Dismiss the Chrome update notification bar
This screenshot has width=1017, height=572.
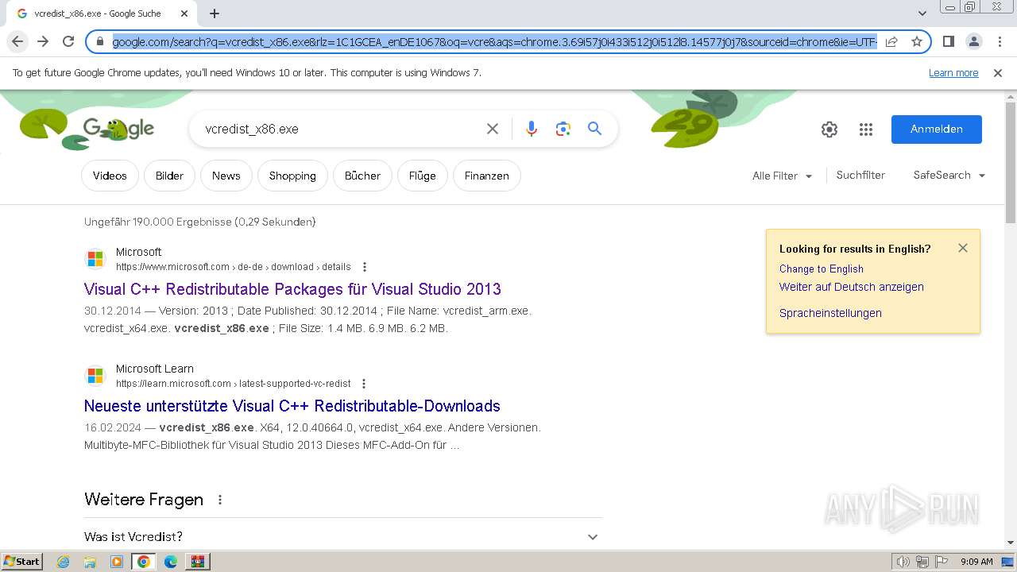point(998,73)
